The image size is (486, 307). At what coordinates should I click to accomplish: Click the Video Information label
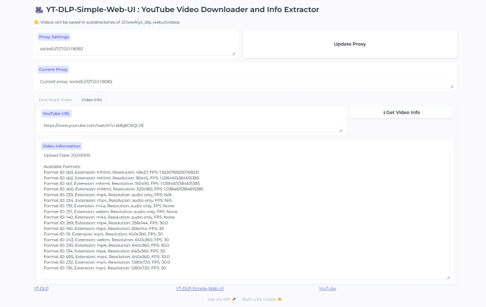point(61,146)
